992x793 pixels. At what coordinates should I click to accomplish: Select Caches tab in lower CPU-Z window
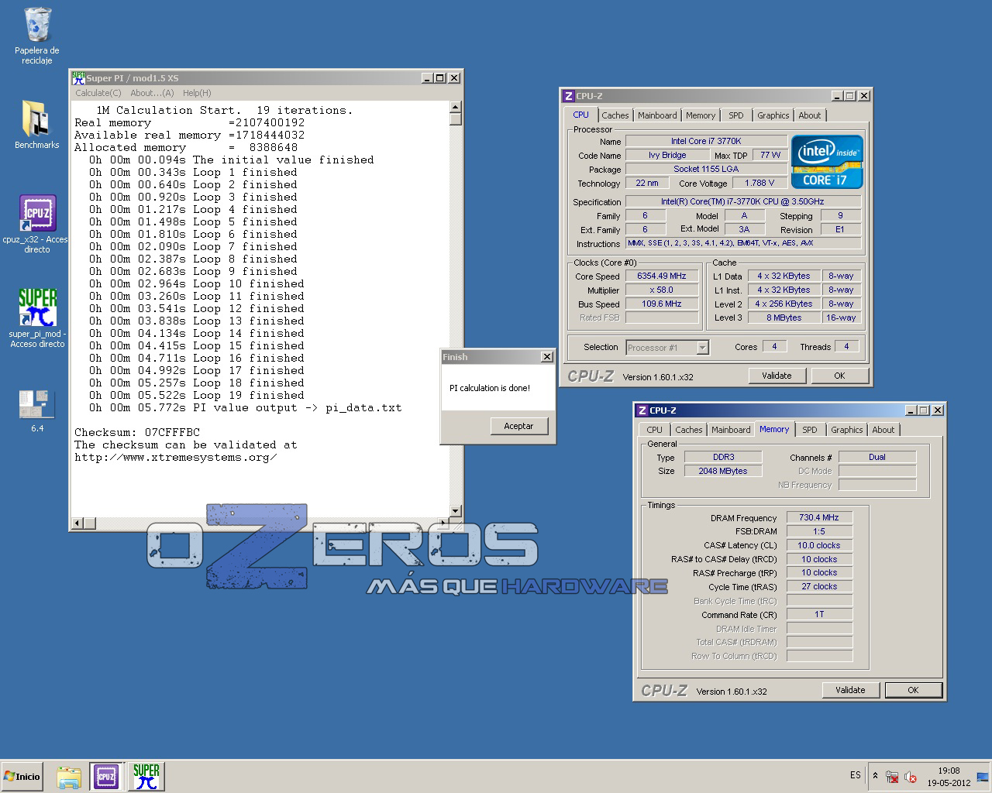tap(689, 430)
